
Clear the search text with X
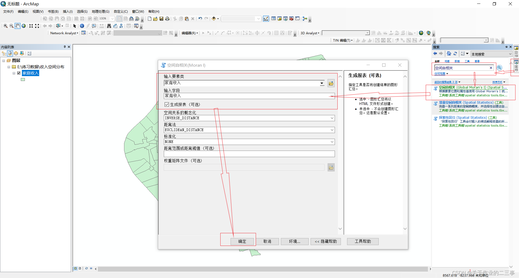pyautogui.click(x=491, y=68)
